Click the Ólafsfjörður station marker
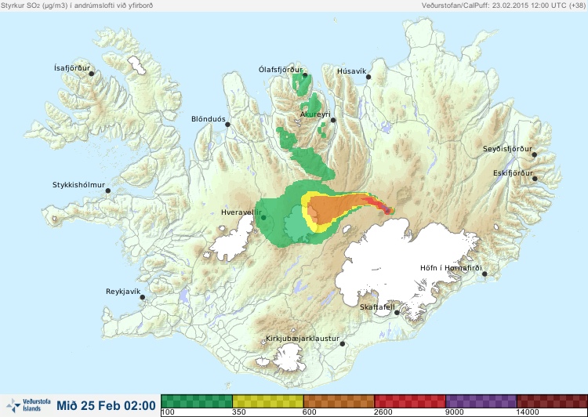Viewport: 588px width, 417px height. pyautogui.click(x=305, y=75)
